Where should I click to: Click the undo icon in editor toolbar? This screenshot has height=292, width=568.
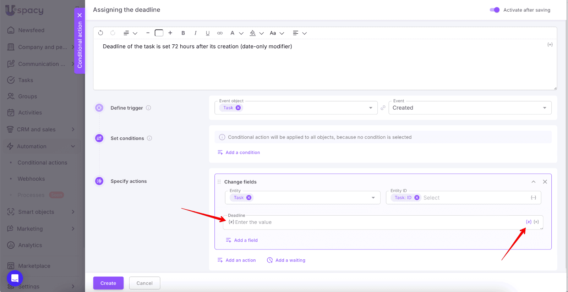tap(100, 33)
